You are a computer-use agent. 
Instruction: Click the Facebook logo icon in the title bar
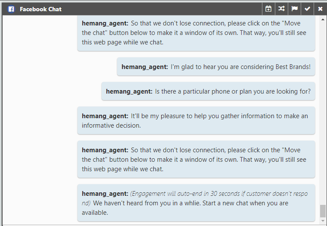pos(12,9)
